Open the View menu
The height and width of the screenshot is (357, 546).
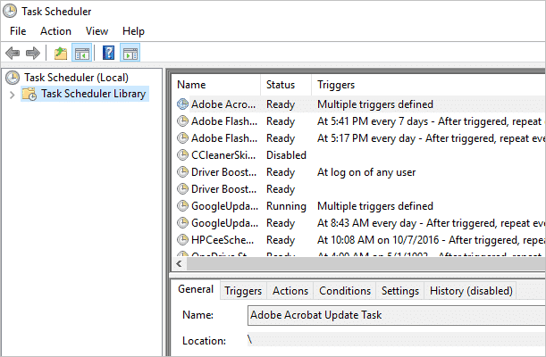pos(97,31)
